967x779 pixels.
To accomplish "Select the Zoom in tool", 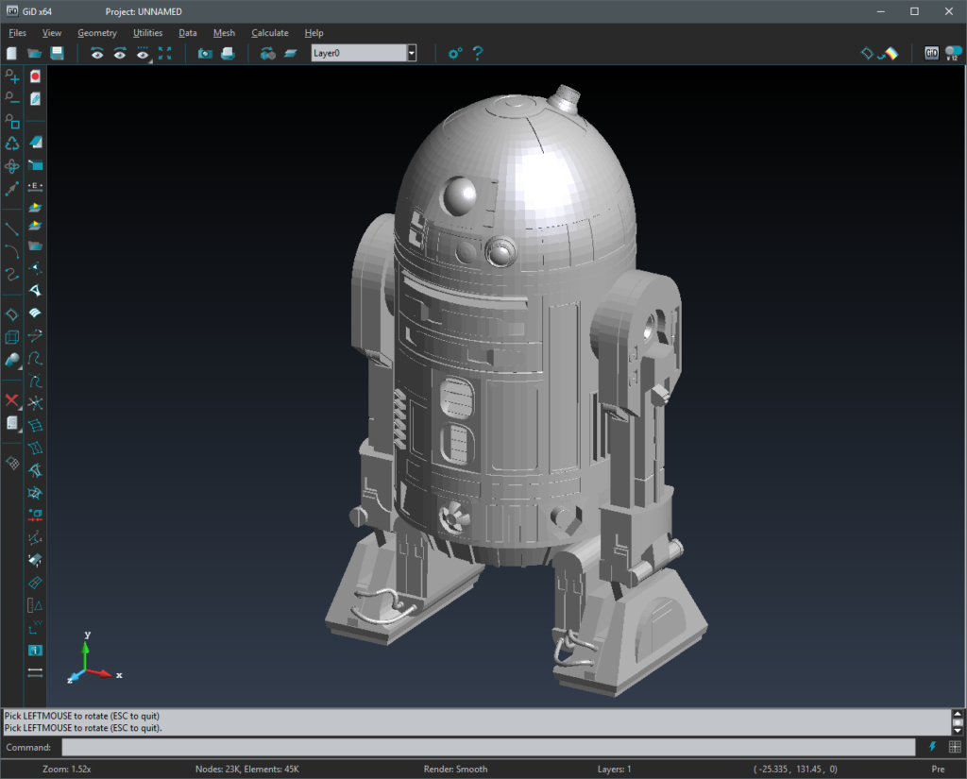I will point(11,76).
